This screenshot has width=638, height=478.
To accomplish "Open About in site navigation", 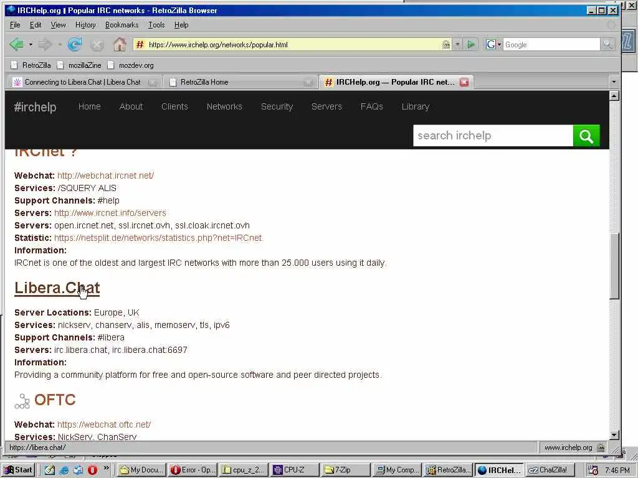I will [131, 106].
